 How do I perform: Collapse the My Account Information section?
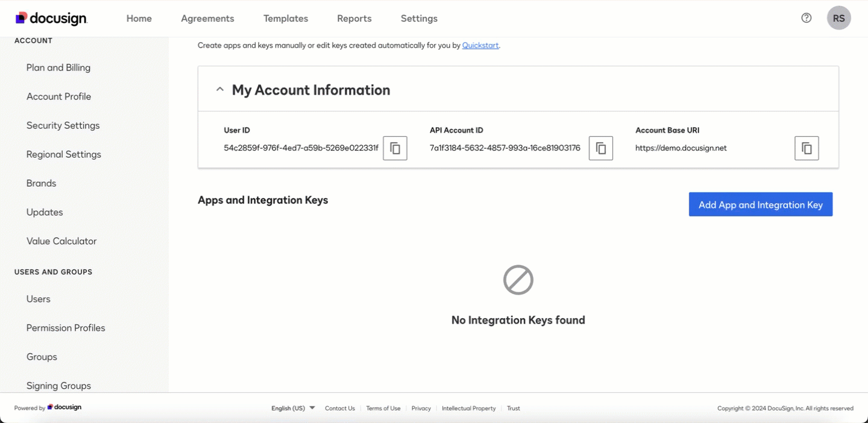click(x=220, y=90)
